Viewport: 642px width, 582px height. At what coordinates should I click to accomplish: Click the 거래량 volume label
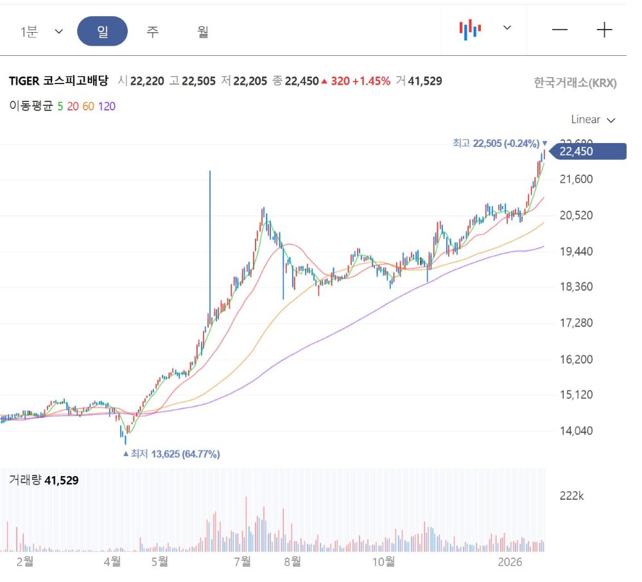[25, 479]
